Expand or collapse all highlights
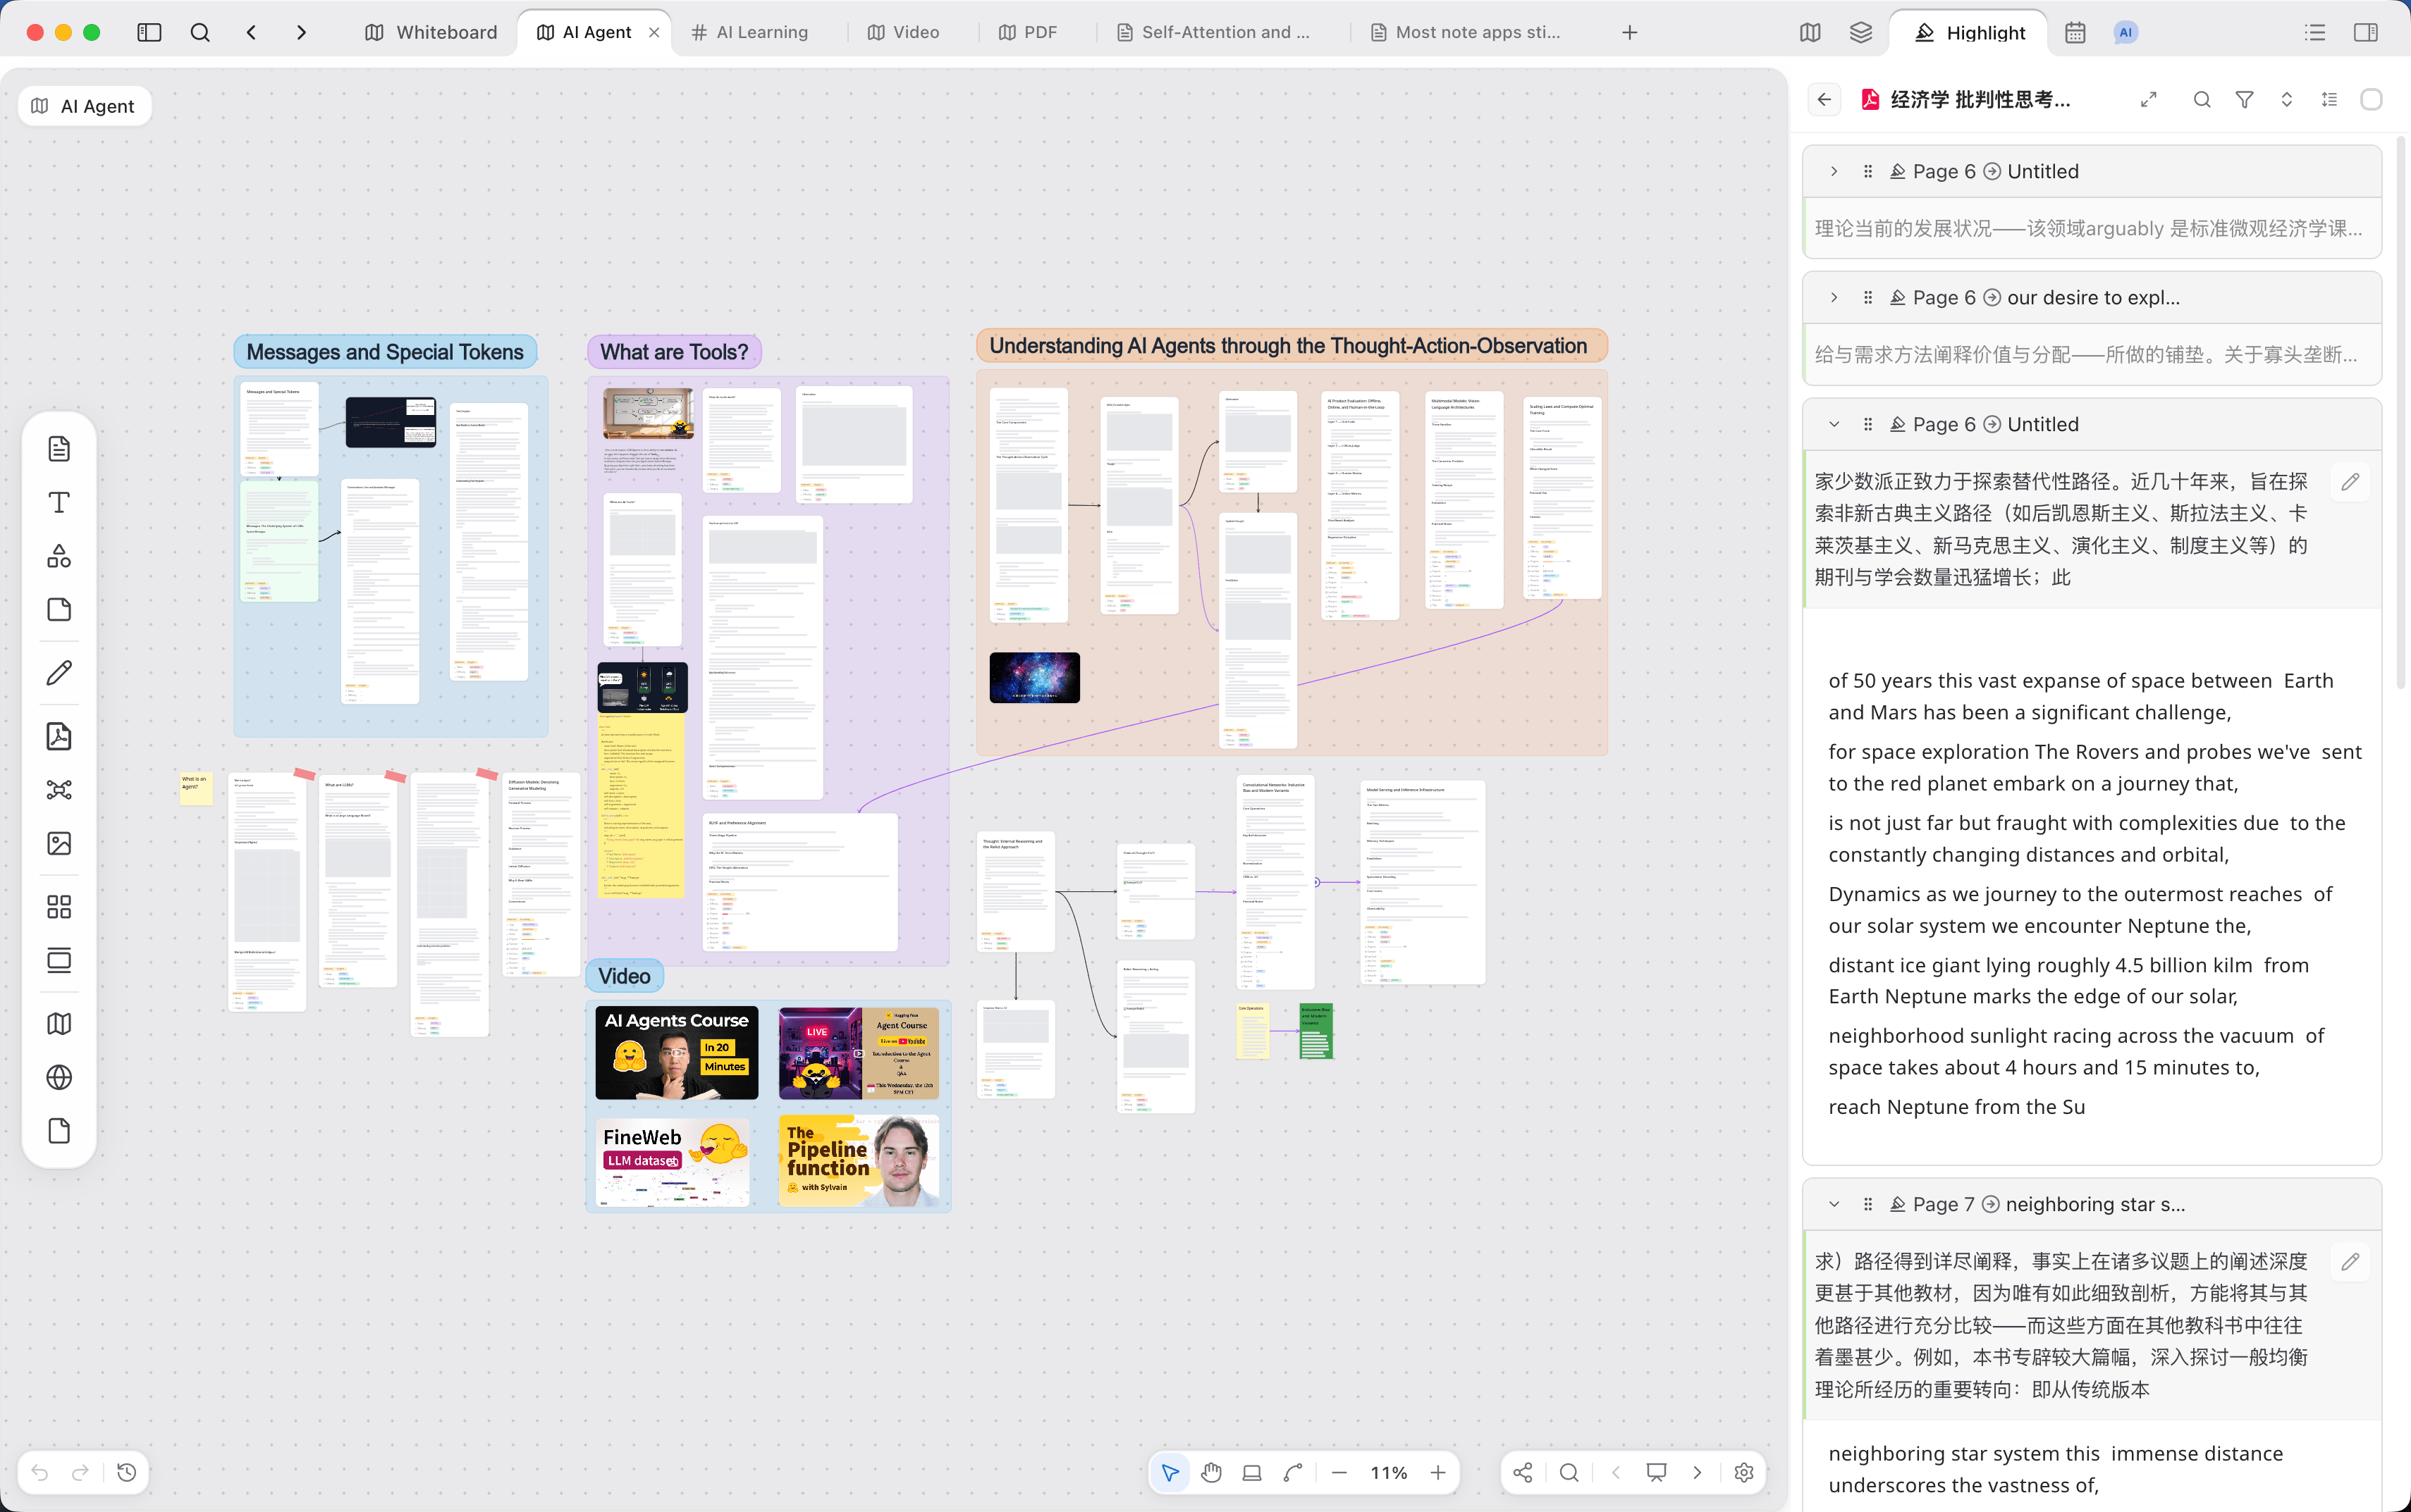Screen dimensions: 2411x1512 tap(2286, 100)
